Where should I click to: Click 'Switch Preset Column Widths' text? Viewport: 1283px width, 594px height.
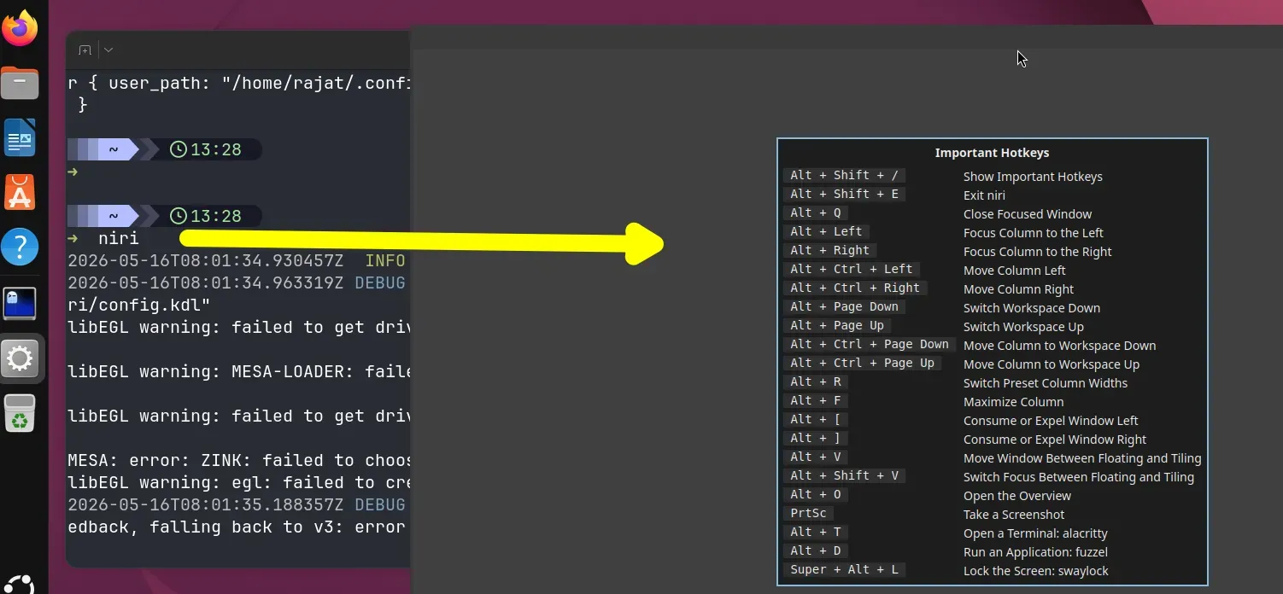click(1046, 383)
